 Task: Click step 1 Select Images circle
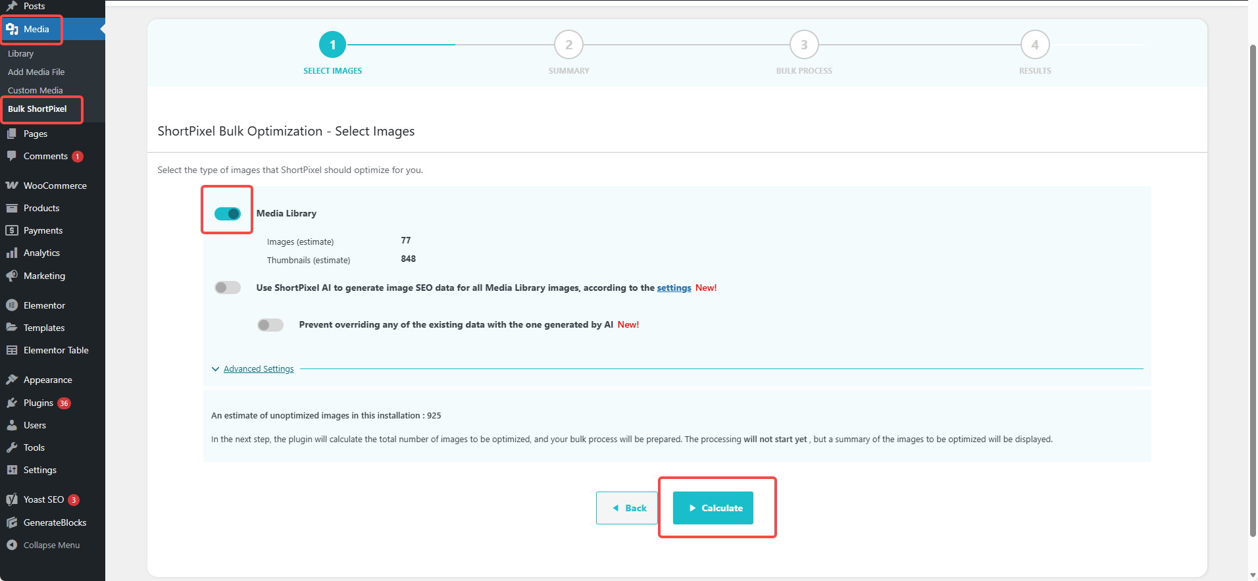click(333, 45)
